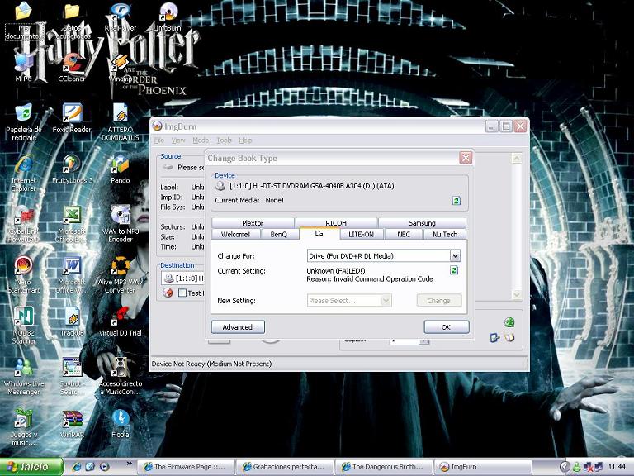The width and height of the screenshot is (634, 476).
Task: Click the Advanced button
Action: 238,327
